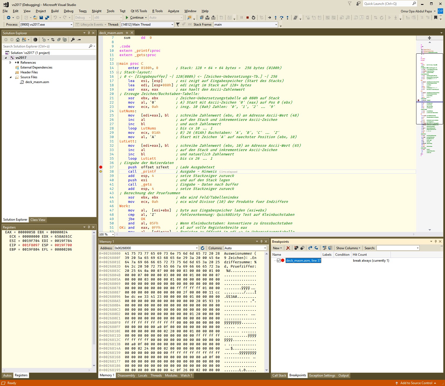Screen dimensions: 445x386
Task: Click the Step Over icon
Action: [x=282, y=18]
